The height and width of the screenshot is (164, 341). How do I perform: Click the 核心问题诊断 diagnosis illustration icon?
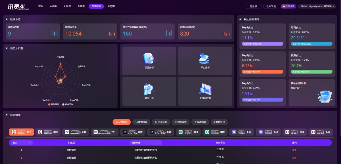pyautogui.click(x=325, y=96)
